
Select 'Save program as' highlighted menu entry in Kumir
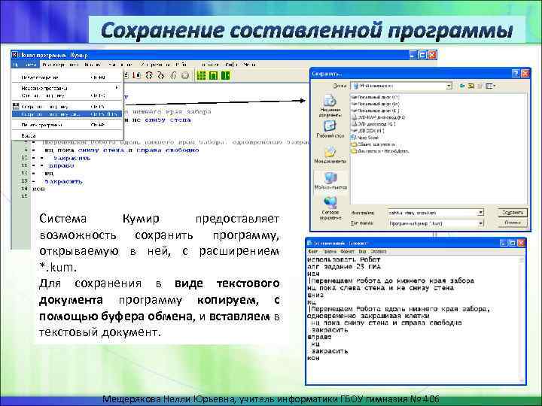[x=67, y=114]
